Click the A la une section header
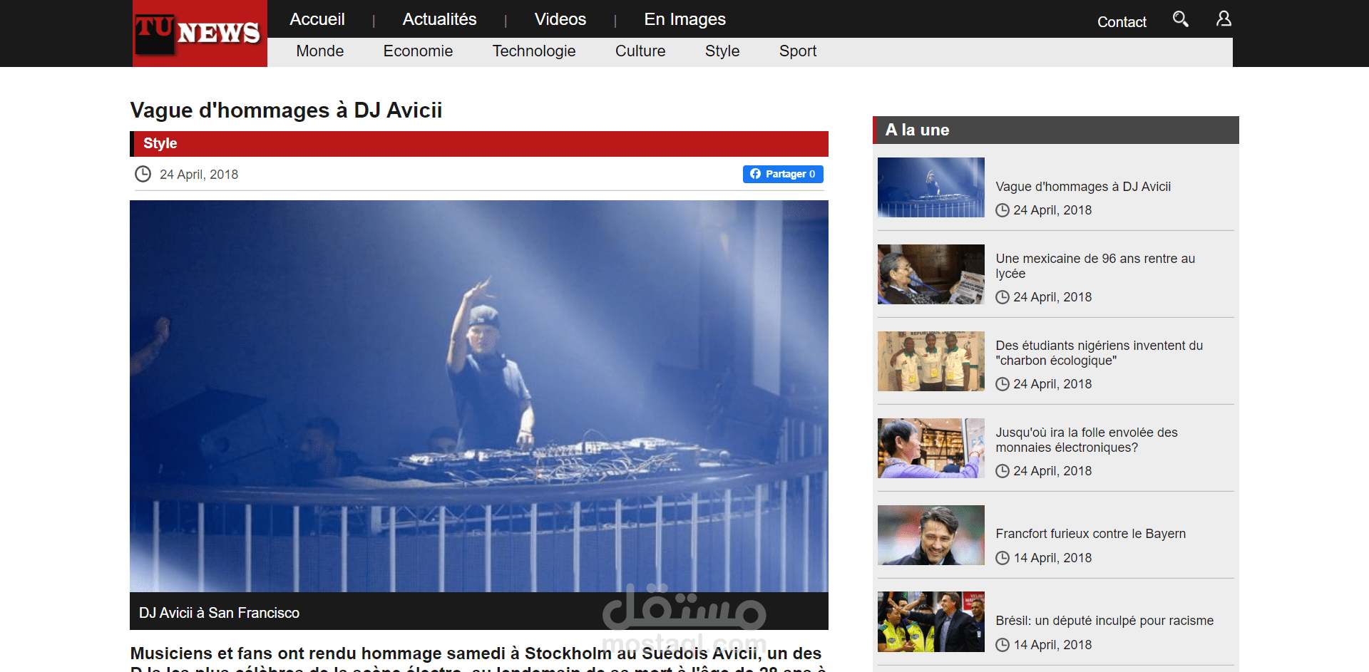This screenshot has width=1369, height=672. 1056,130
